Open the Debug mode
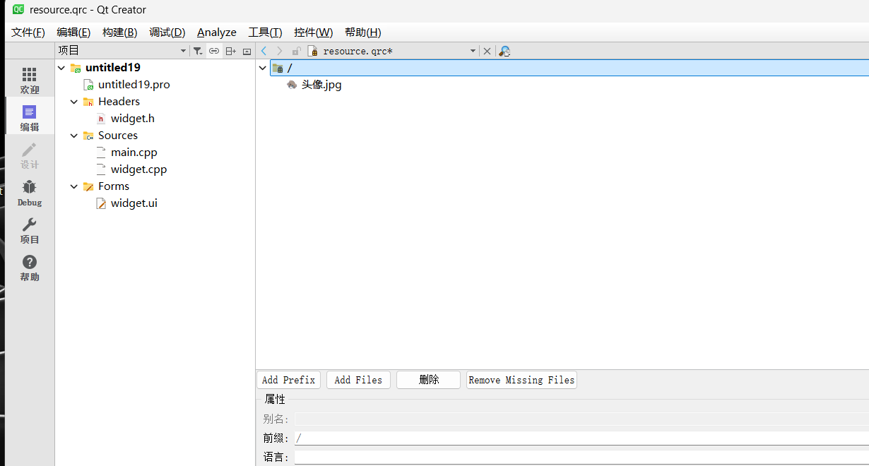869x466 pixels. [29, 192]
